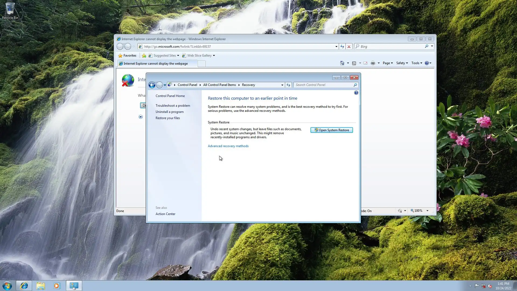Image resolution: width=517 pixels, height=291 pixels.
Task: Click the IE Print icon
Action: coord(373,63)
